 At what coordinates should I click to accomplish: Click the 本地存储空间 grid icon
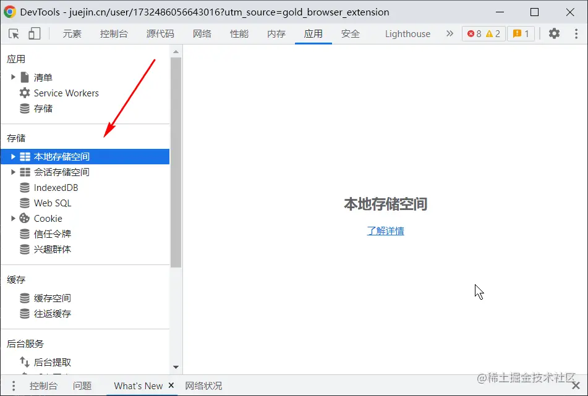pyautogui.click(x=25, y=156)
